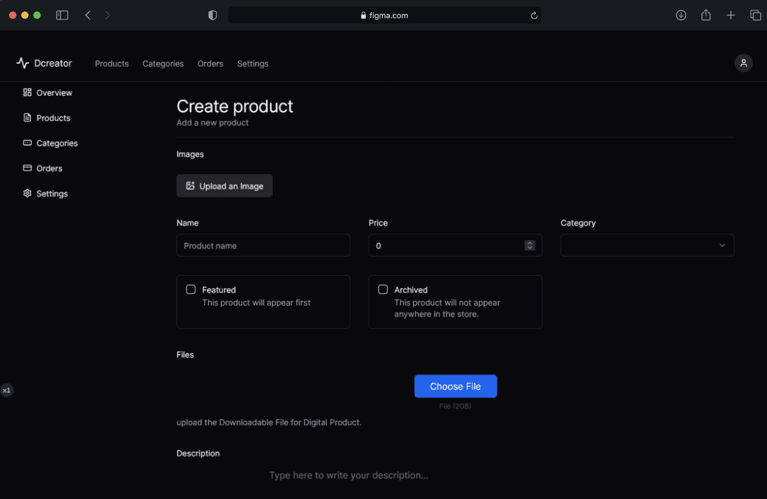767x499 pixels.
Task: Open Settings in top navigation
Action: coord(253,64)
